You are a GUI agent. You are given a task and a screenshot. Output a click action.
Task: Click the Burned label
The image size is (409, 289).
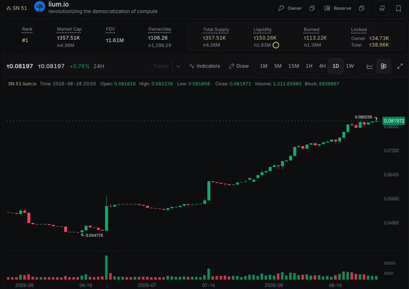tap(311, 29)
